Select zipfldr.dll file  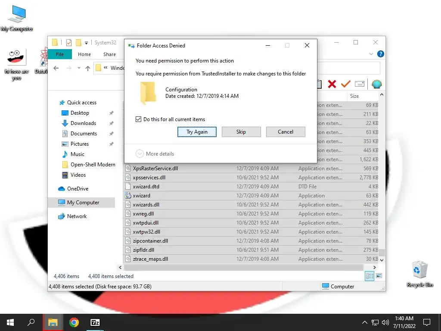pyautogui.click(x=143, y=250)
